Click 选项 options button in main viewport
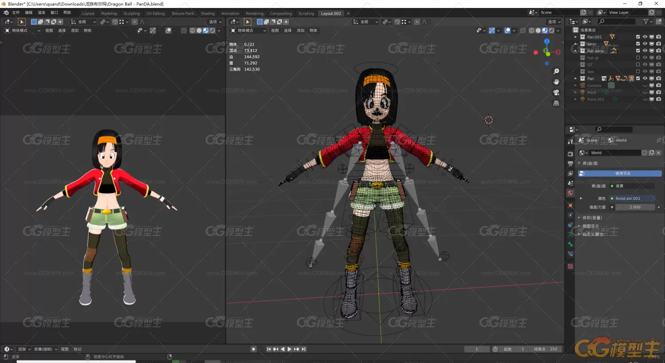This screenshot has height=363, width=665. (554, 22)
